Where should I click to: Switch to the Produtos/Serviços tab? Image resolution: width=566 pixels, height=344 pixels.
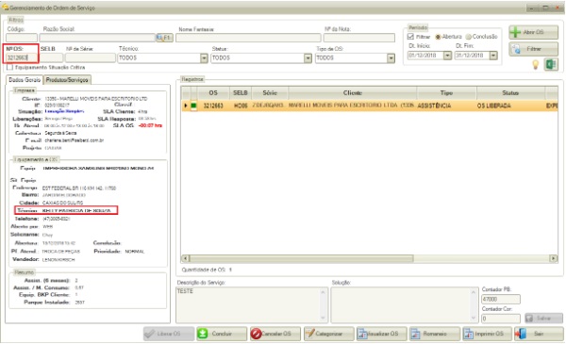tap(67, 80)
